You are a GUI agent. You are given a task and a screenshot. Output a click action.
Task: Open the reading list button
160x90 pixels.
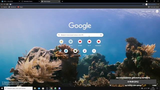click(x=153, y=7)
